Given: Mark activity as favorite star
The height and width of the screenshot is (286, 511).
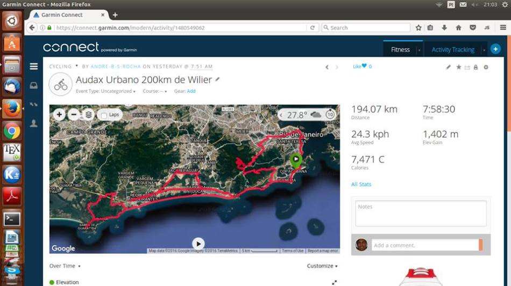Looking at the screenshot, I should pyautogui.click(x=458, y=67).
